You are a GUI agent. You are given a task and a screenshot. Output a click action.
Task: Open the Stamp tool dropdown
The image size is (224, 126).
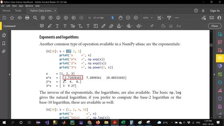(120, 26)
